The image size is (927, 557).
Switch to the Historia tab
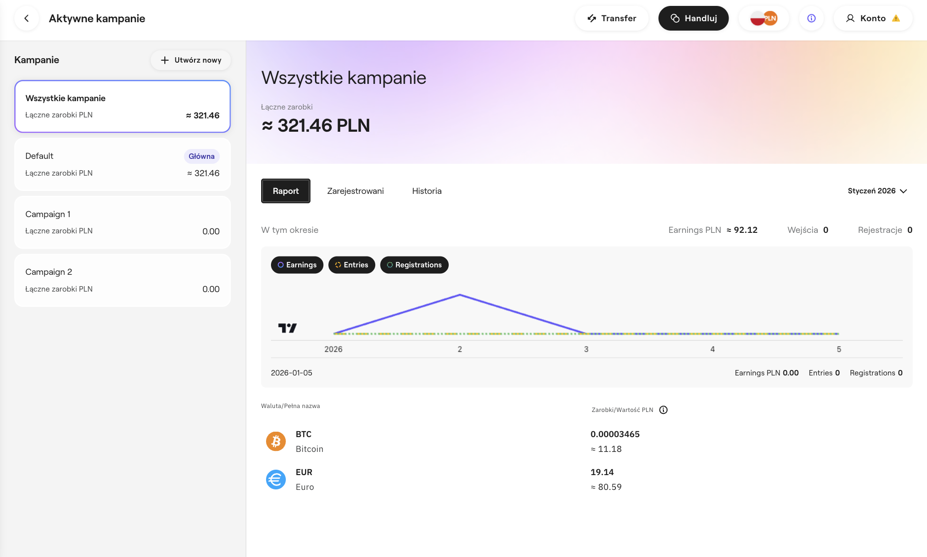point(426,191)
